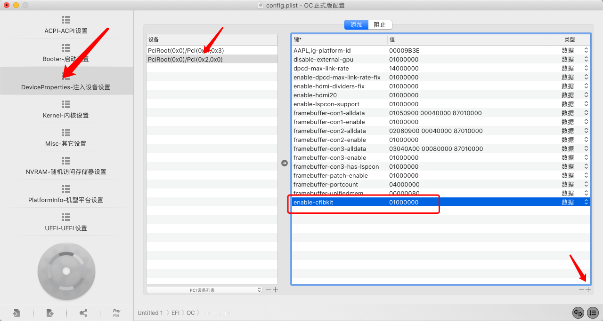Select the enable-dpcd-max-link-rate-fix key
Image resolution: width=603 pixels, height=321 pixels.
tap(337, 77)
